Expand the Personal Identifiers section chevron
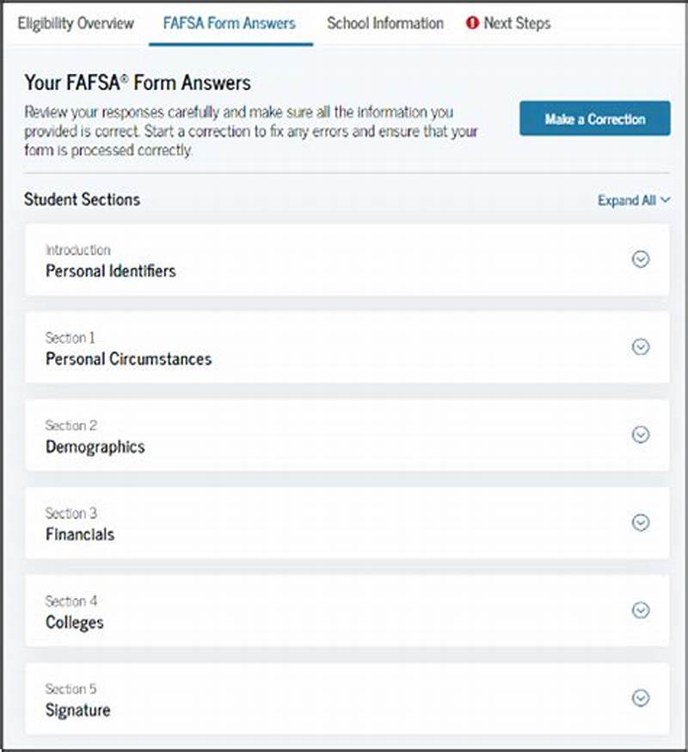The width and height of the screenshot is (688, 752). (x=641, y=260)
